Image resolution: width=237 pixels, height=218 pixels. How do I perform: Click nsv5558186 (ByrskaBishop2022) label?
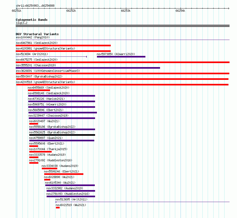[x=52, y=127]
